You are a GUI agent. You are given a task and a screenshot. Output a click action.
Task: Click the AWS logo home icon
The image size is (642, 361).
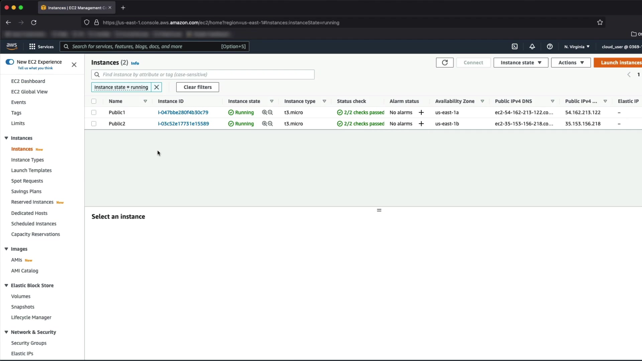pos(12,46)
